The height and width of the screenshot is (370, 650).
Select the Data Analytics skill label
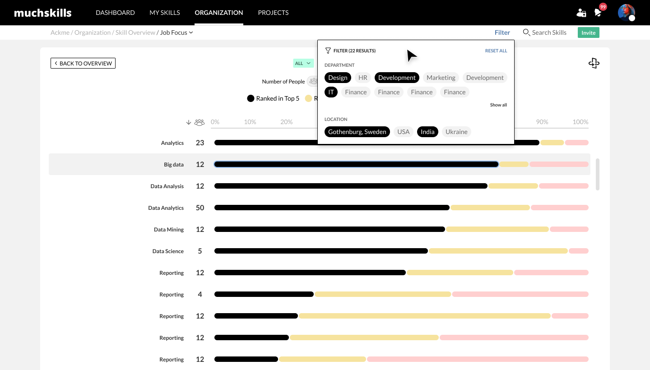click(x=166, y=208)
